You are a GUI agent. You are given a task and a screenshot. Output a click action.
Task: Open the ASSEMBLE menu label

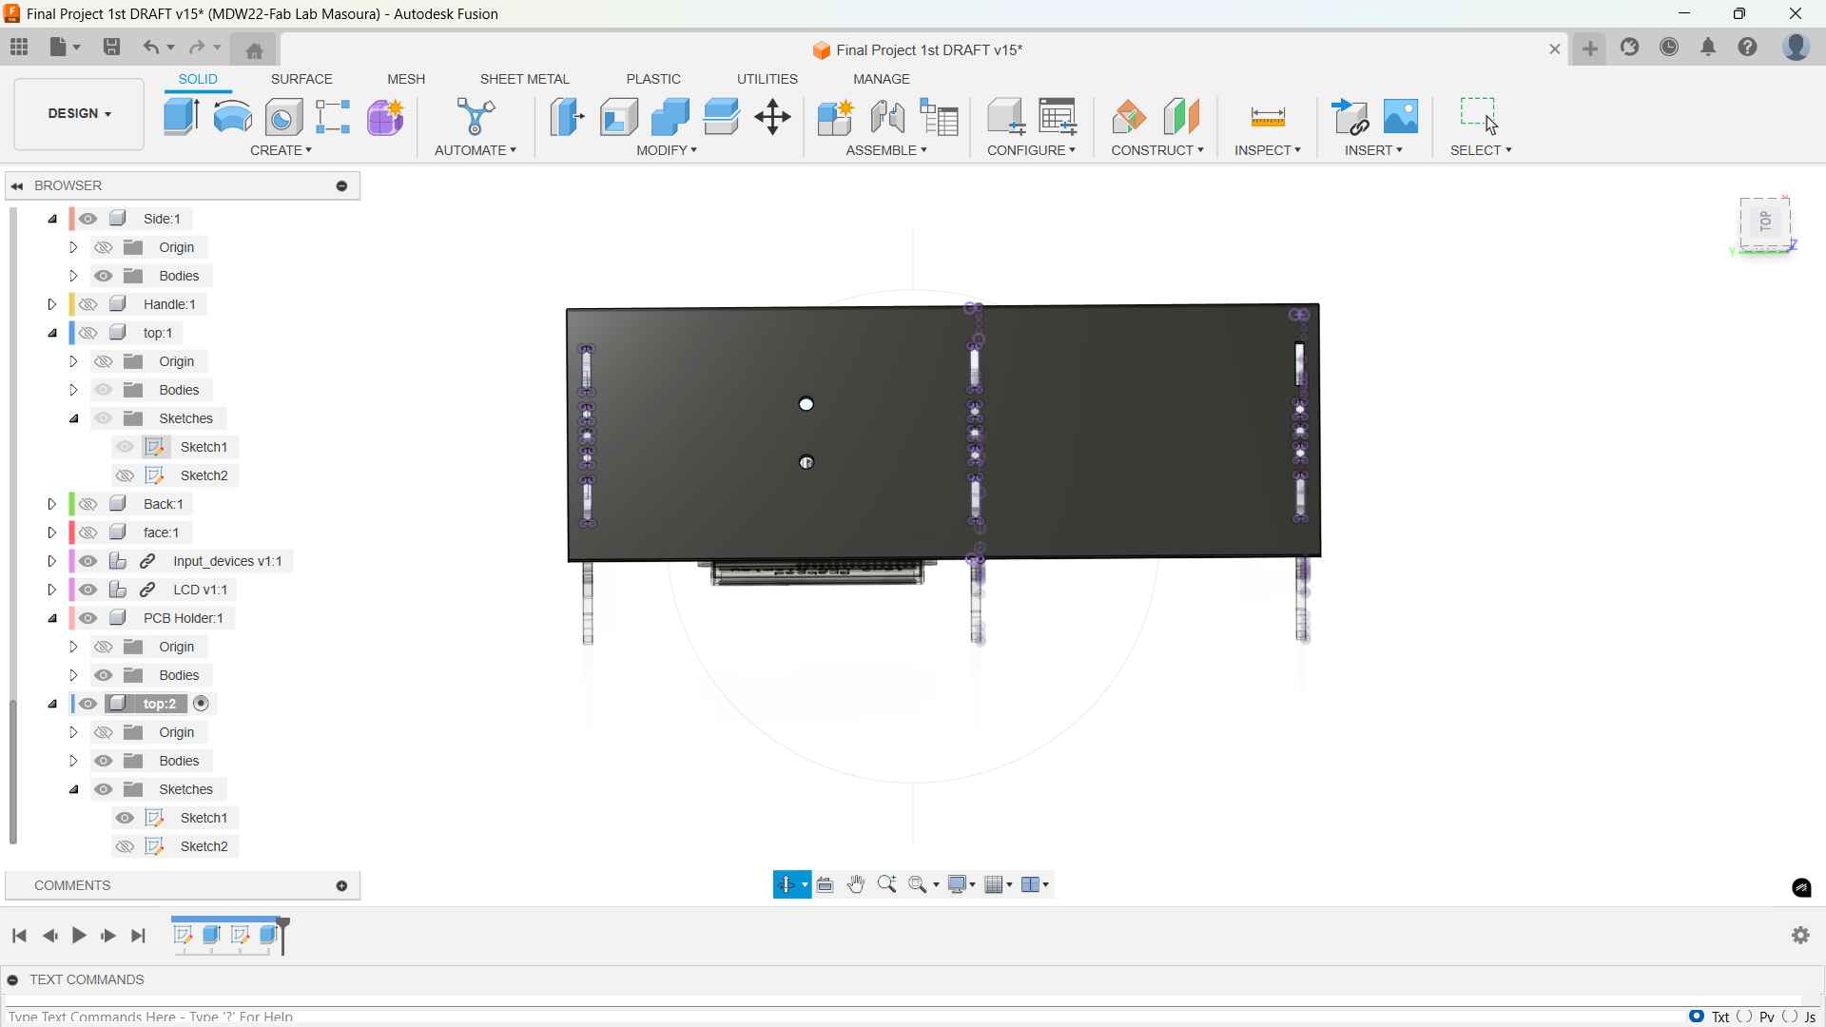(886, 150)
